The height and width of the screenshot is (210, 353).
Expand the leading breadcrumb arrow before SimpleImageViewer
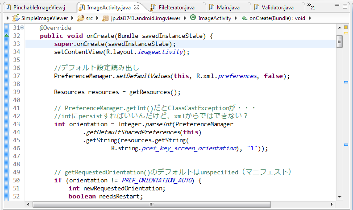(8, 18)
